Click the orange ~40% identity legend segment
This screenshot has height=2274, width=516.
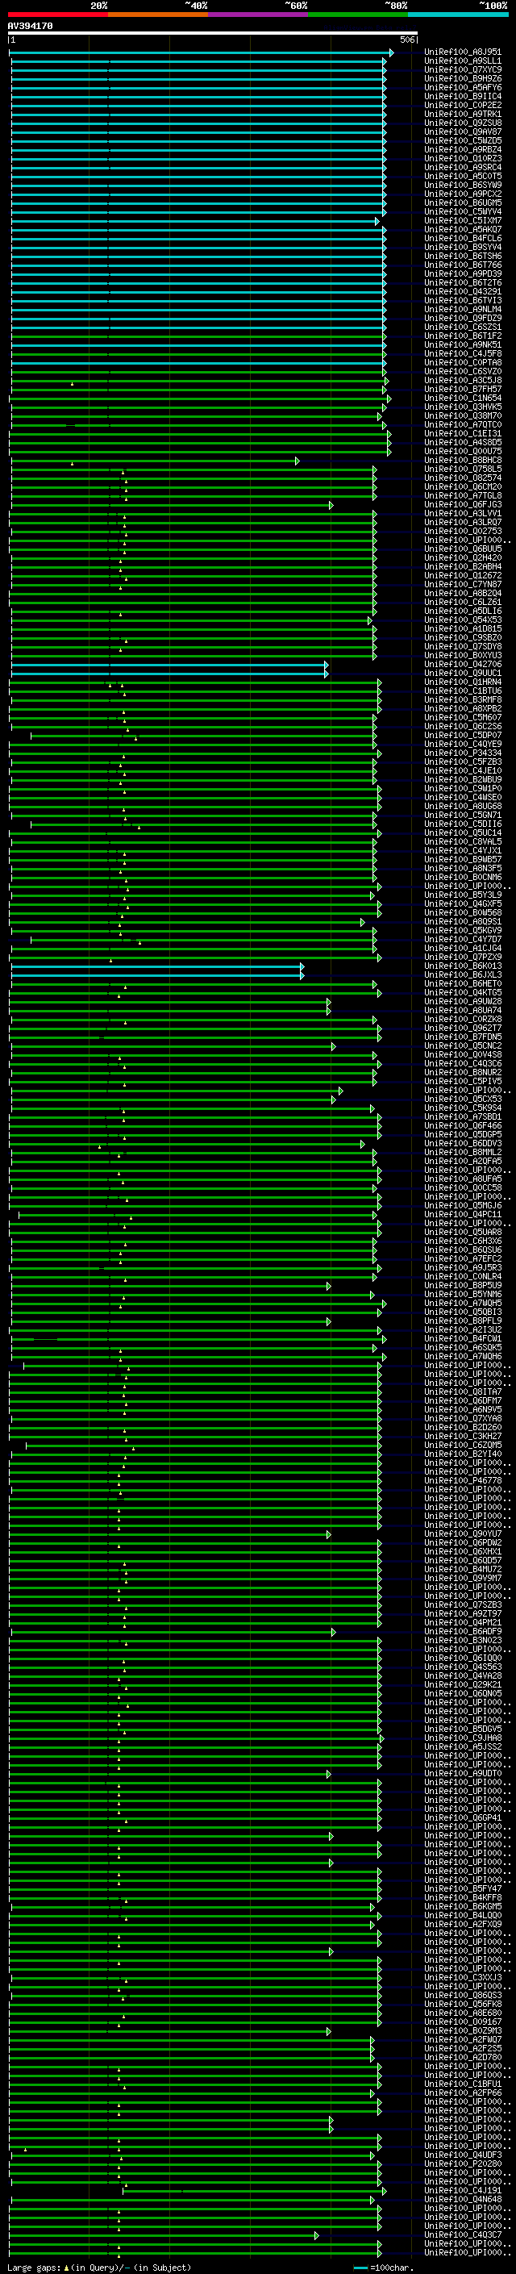tap(158, 15)
